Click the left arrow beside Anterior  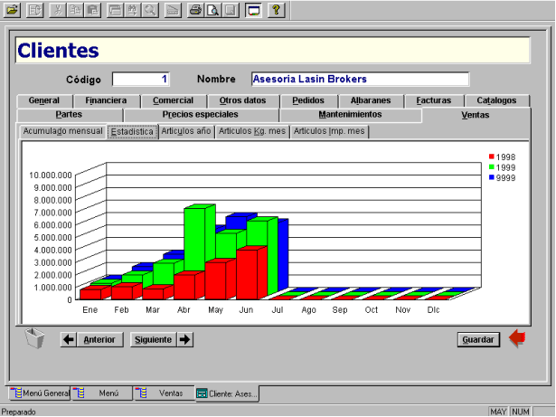[69, 339]
